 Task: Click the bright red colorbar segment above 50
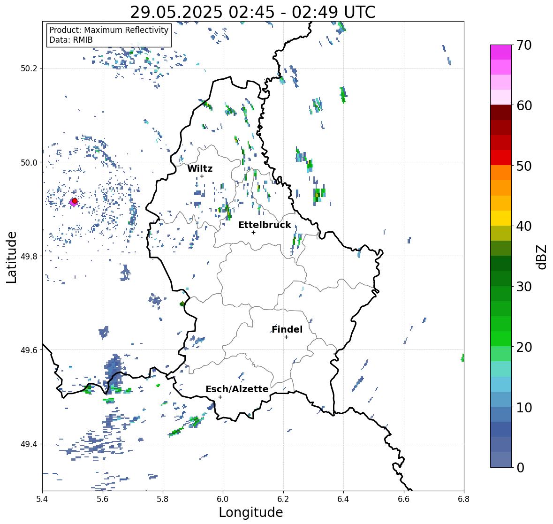tap(501, 158)
